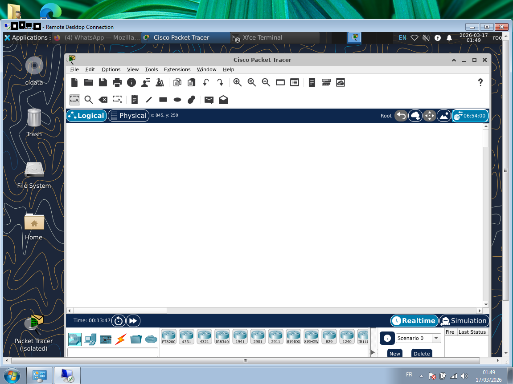This screenshot has width=513, height=384.
Task: Click the Zoom In icon
Action: (x=238, y=82)
